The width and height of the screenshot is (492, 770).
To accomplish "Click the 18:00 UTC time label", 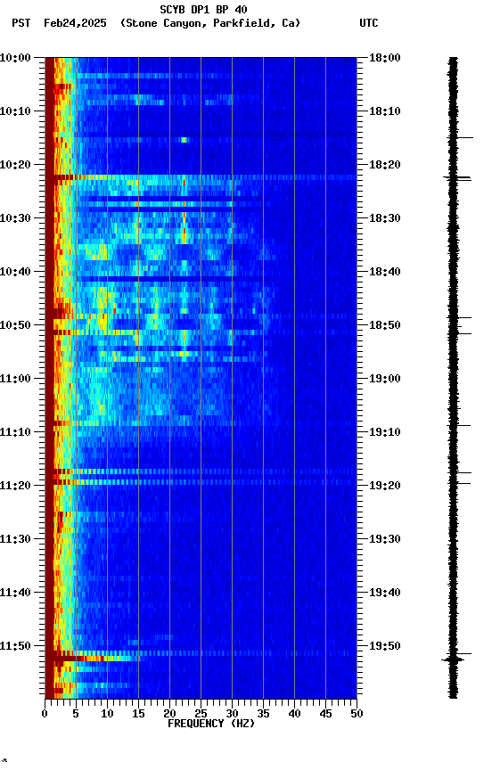I will click(384, 58).
